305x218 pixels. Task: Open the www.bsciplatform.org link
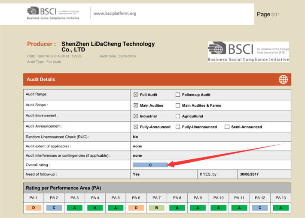(115, 13)
